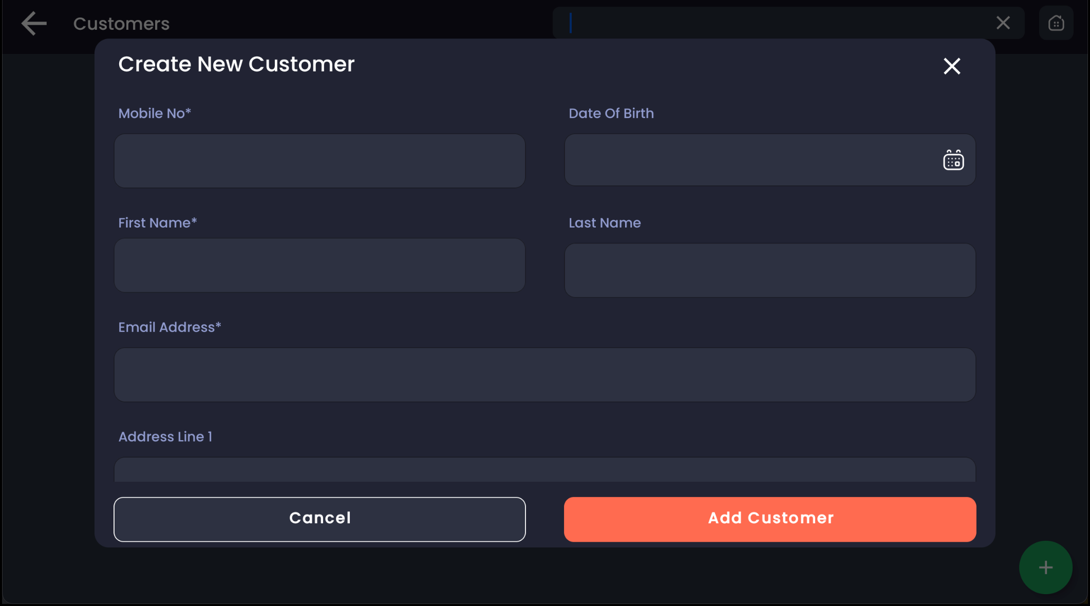Click the Mobile No input field
This screenshot has width=1090, height=606.
point(320,161)
